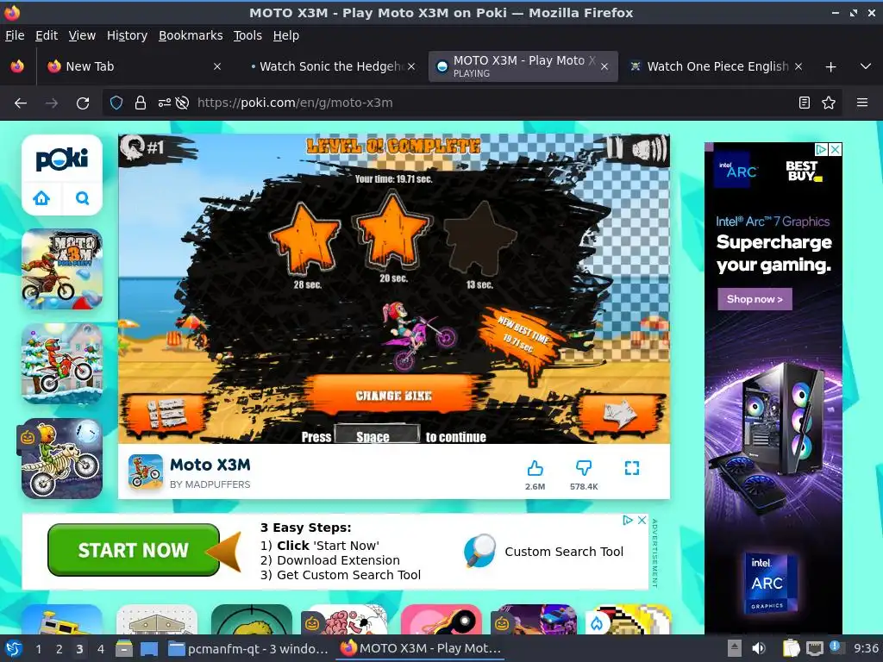Open Firefox View pinned icon

pos(17,66)
